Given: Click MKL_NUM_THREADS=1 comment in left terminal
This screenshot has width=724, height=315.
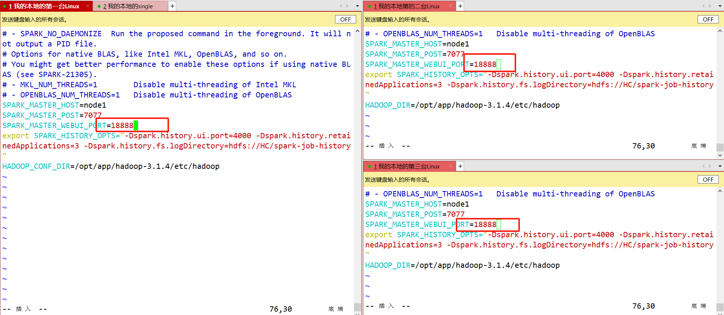Looking at the screenshot, I should 149,85.
